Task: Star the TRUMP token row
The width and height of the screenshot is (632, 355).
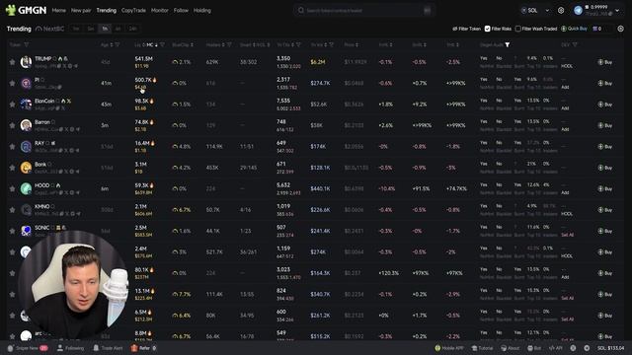Action: (x=12, y=62)
